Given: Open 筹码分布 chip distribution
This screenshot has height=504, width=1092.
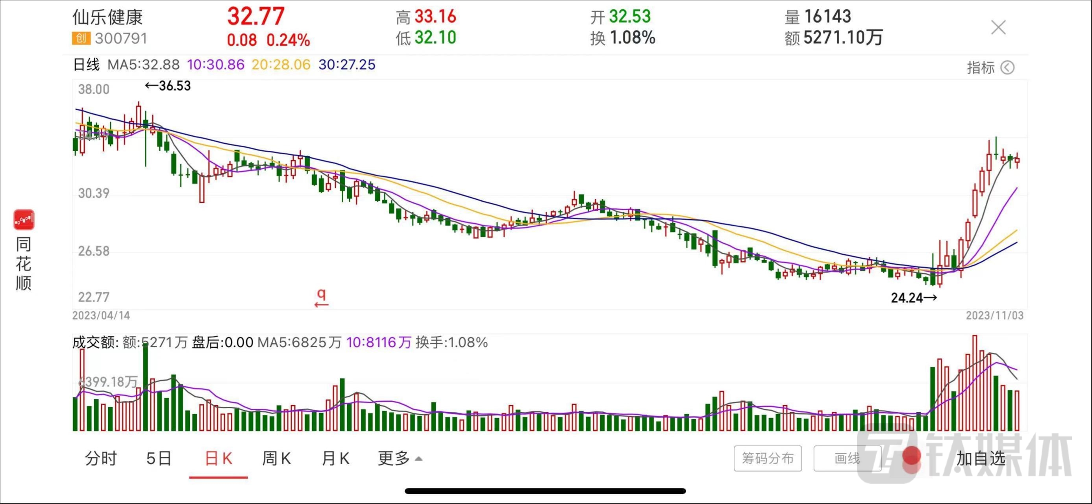Looking at the screenshot, I should click(767, 458).
